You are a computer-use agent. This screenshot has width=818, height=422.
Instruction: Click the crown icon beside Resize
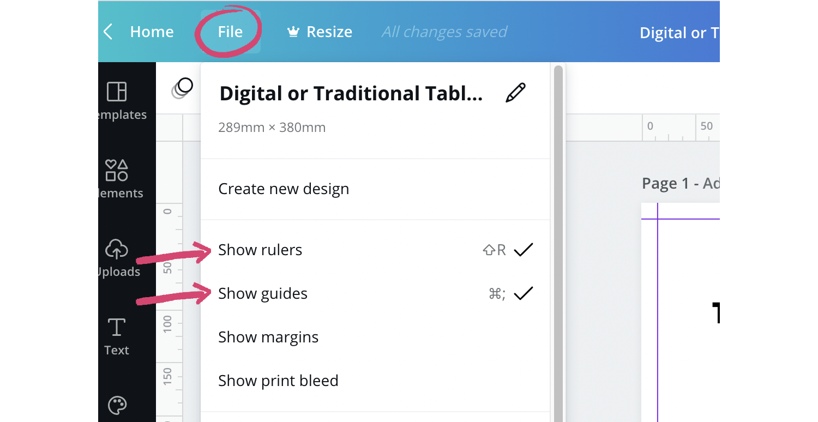293,31
